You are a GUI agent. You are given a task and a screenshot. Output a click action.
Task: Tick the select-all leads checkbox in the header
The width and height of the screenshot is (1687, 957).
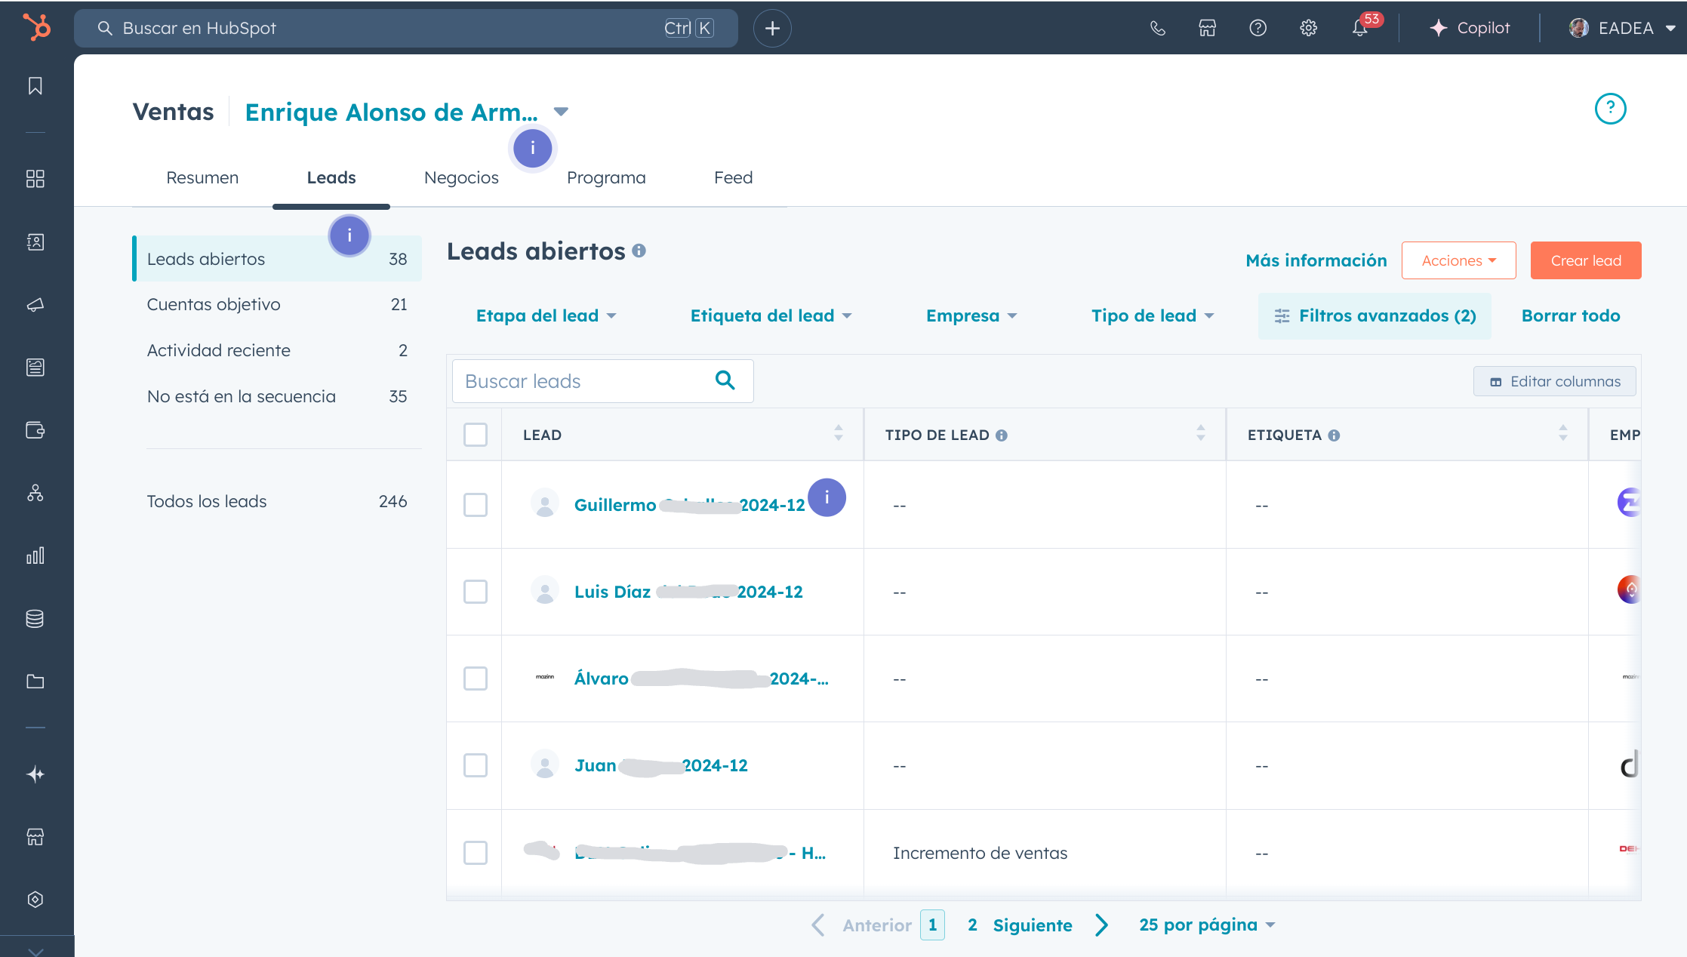coord(476,435)
